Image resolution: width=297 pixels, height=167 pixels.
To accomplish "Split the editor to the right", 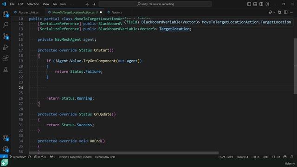I will tap(286, 13).
